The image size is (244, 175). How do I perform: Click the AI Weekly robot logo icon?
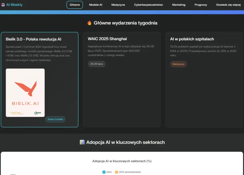click(3, 5)
